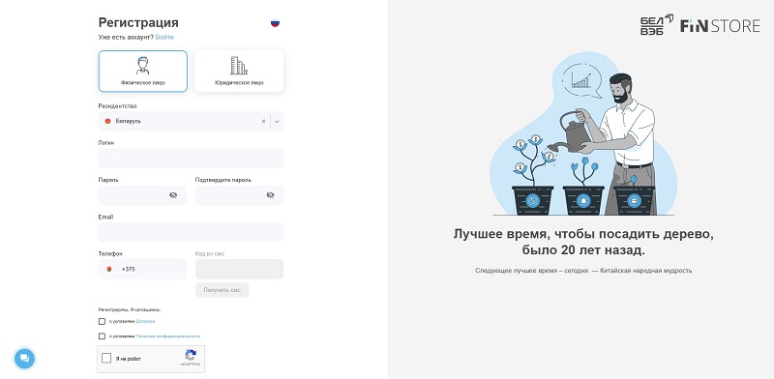Click the Получить смс button
The width and height of the screenshot is (774, 379).
click(223, 290)
